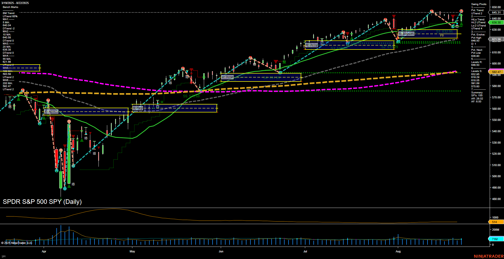Click the pivot circle near the July swing low
This screenshot has height=259, width=504.
point(347,43)
